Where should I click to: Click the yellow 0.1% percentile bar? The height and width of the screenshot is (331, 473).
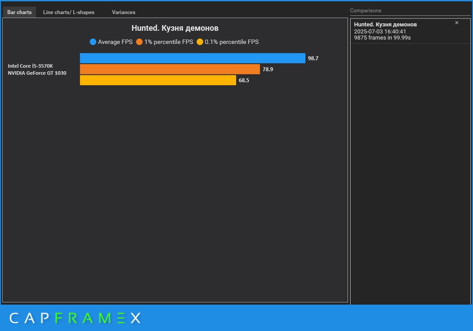pyautogui.click(x=158, y=80)
